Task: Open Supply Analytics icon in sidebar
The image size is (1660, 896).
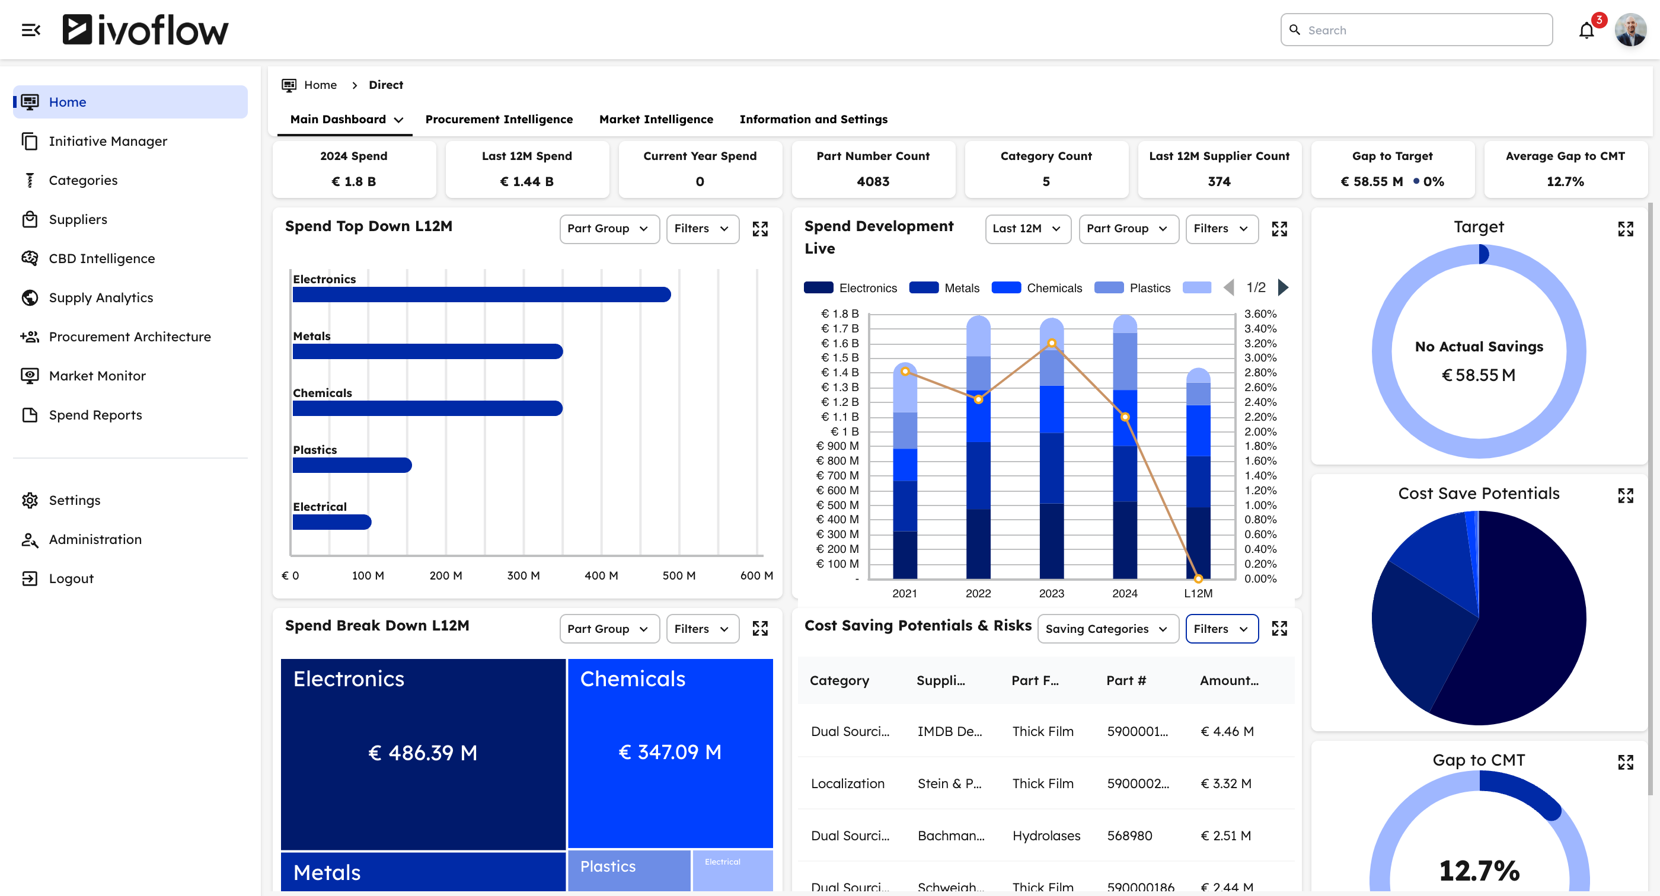Action: point(30,297)
